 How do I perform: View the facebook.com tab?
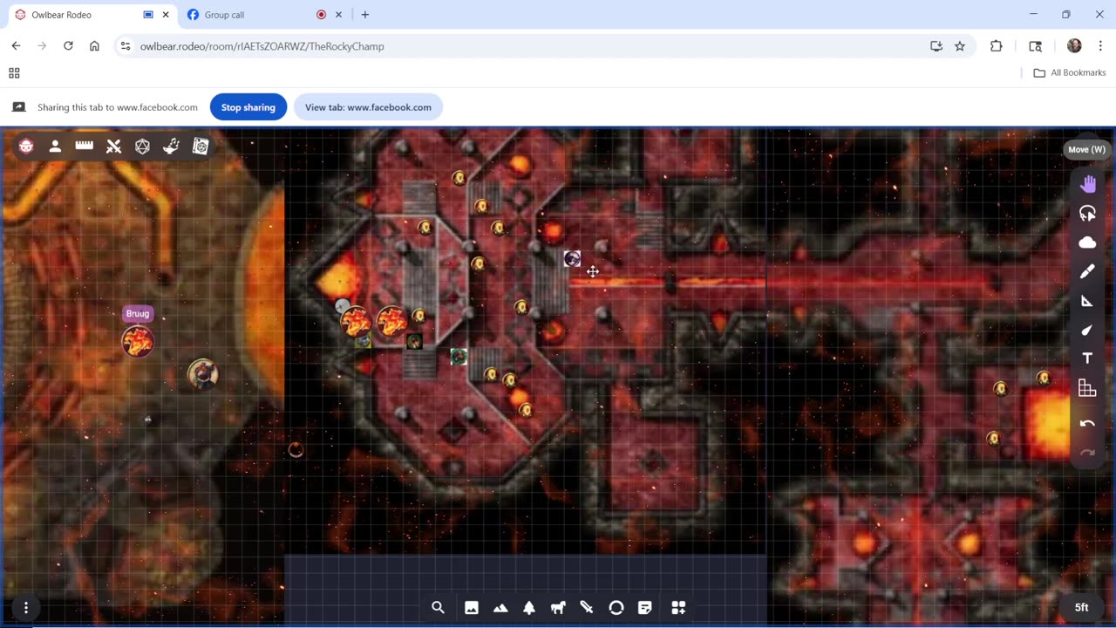[368, 107]
